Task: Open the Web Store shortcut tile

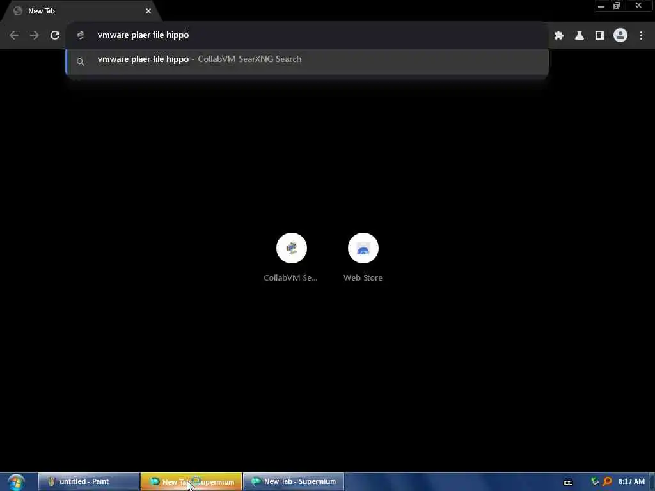Action: 363,258
